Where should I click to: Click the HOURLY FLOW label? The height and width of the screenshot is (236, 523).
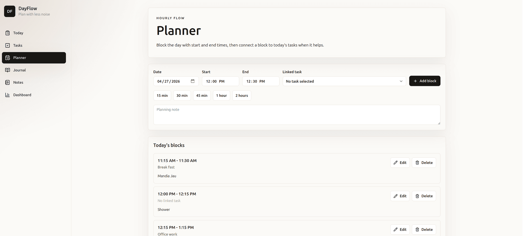(171, 18)
